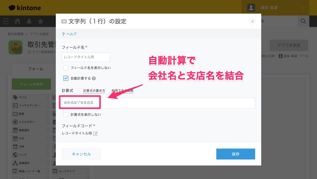This screenshot has width=317, height=179.
Task: Go to the home portal icon
Action: [x=17, y=21]
